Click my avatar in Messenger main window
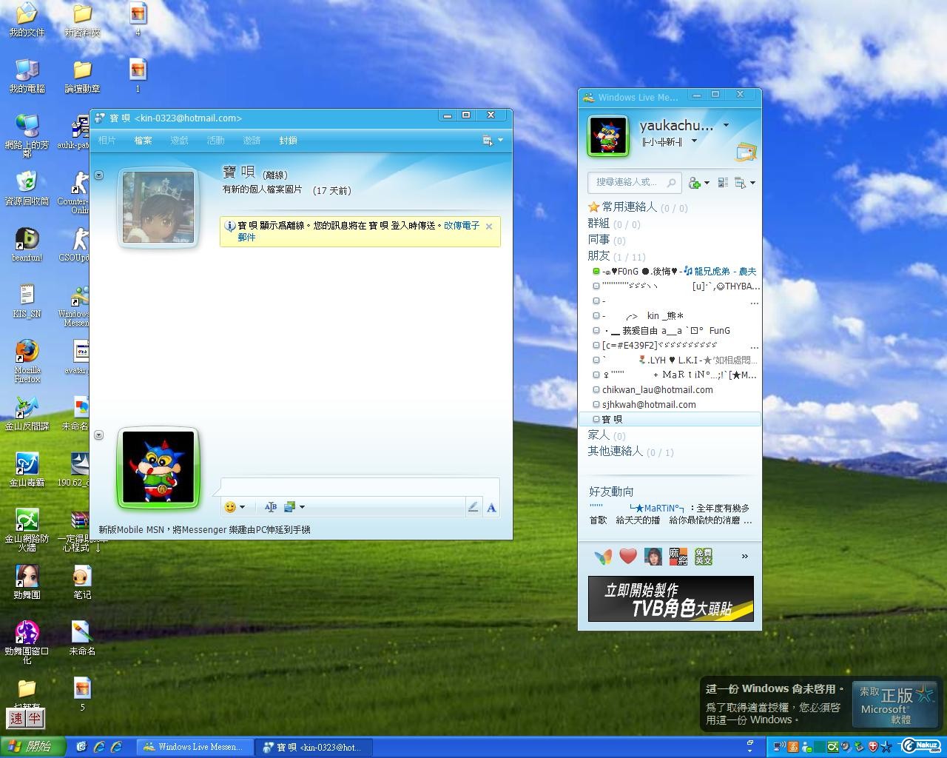 coord(608,135)
